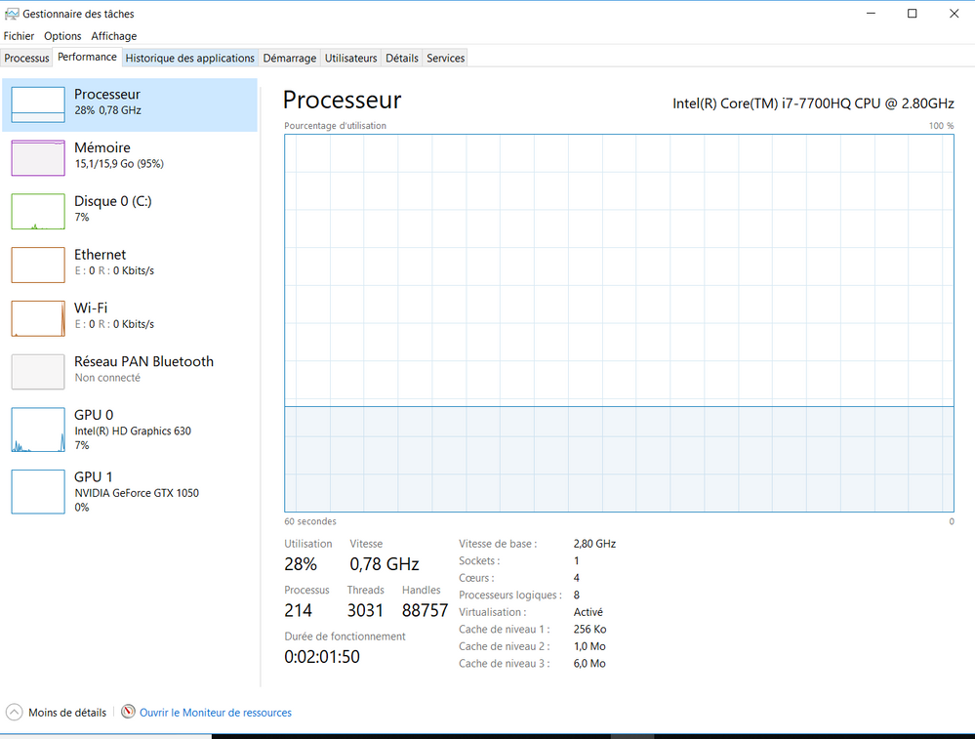Switch to Historique des applications tab
This screenshot has width=975, height=739.
coord(189,58)
